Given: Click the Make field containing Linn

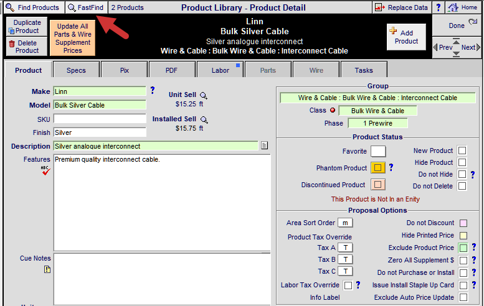Looking at the screenshot, I should pos(100,91).
